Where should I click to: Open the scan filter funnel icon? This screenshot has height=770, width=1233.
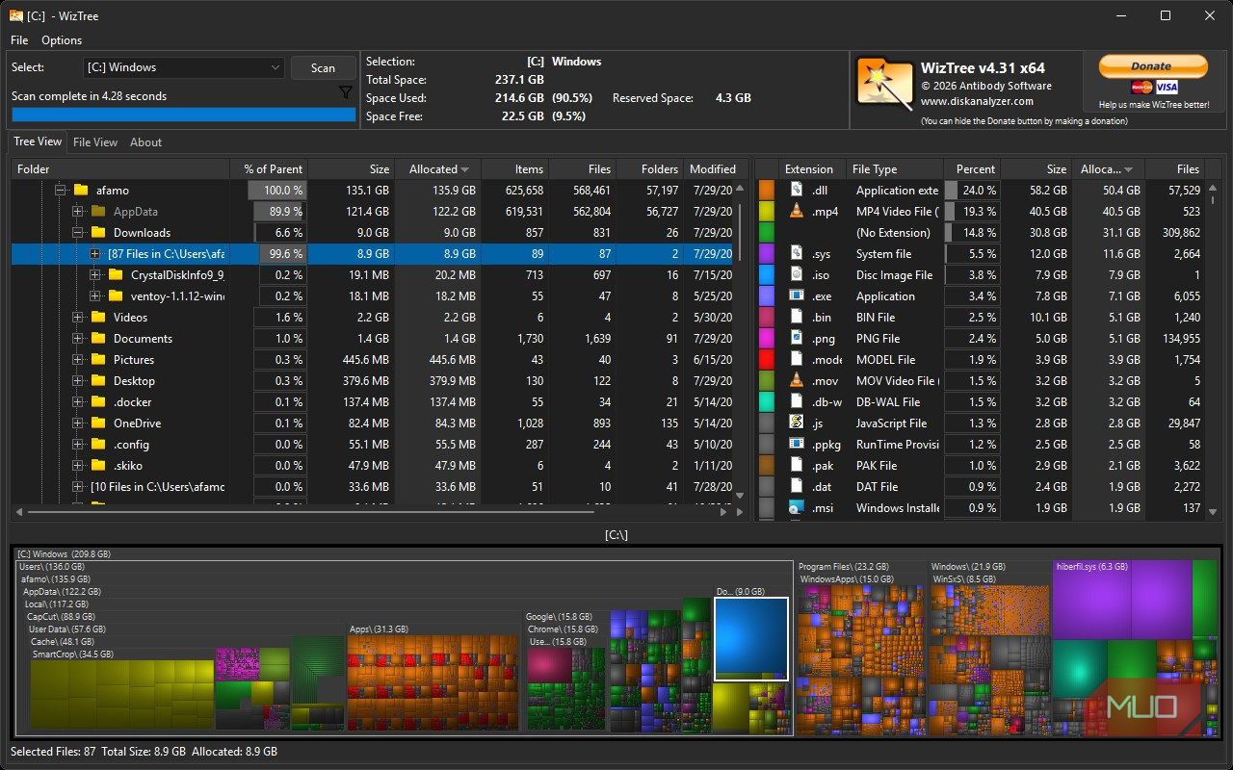coord(346,92)
